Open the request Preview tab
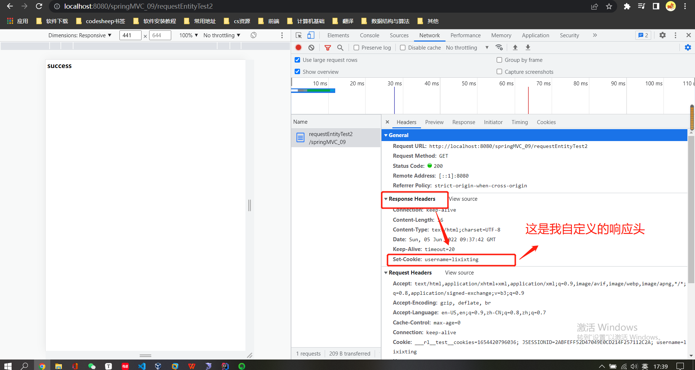 (x=434, y=122)
